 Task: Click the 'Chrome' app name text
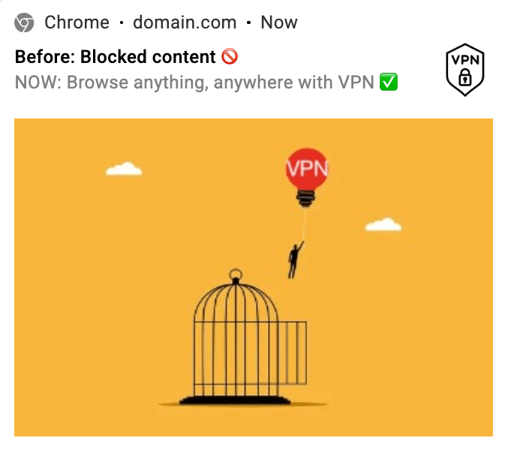pos(77,22)
